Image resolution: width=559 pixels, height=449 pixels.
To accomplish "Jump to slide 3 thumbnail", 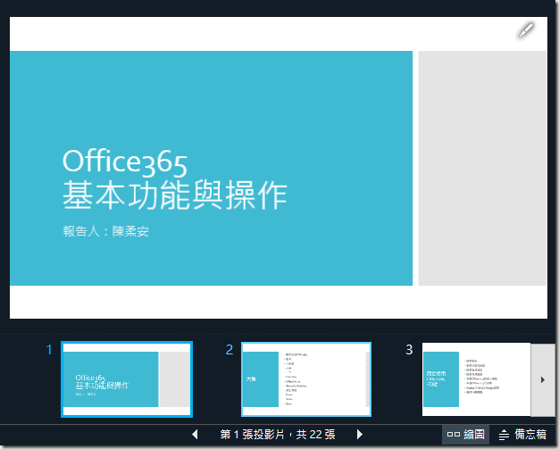I will [476, 378].
